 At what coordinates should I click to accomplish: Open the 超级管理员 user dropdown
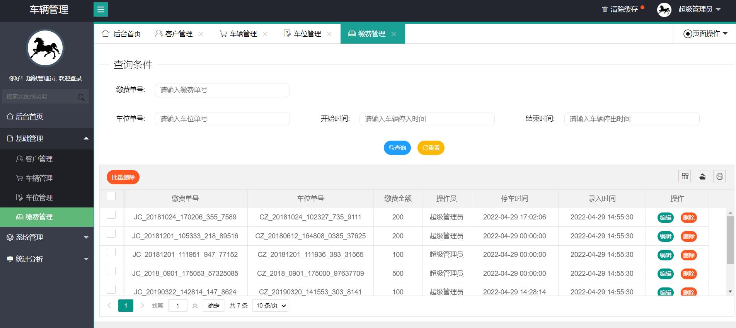(700, 9)
